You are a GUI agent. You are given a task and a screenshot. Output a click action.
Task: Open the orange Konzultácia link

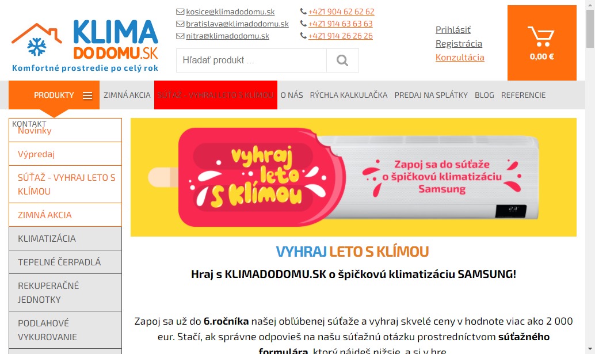point(460,58)
